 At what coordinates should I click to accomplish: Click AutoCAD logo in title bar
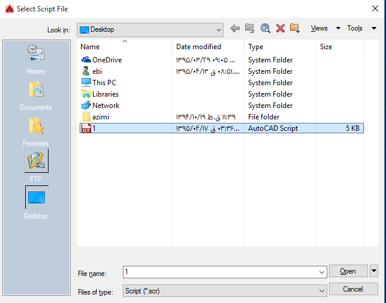[x=10, y=9]
